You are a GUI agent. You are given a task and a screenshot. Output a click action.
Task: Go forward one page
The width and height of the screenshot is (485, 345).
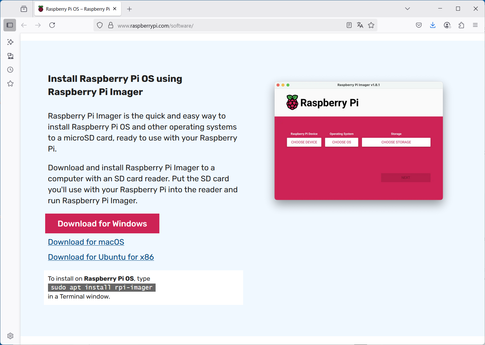click(x=38, y=25)
